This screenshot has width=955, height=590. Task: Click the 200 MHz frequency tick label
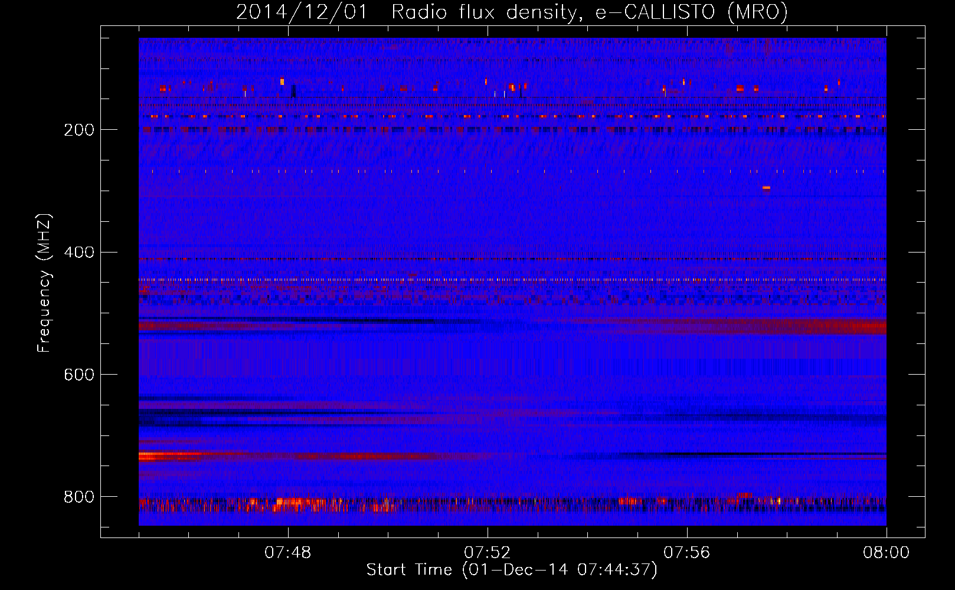[79, 130]
